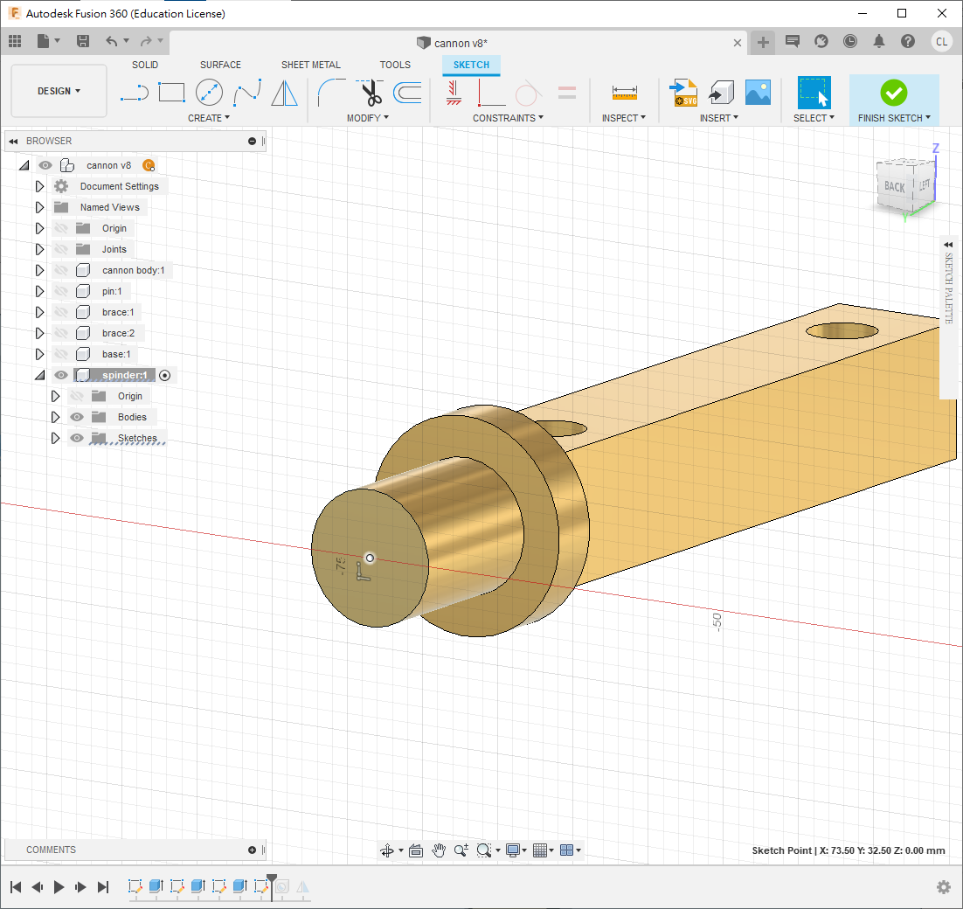Toggle visibility of base:1 component
Screen dimensions: 963x909
click(61, 354)
